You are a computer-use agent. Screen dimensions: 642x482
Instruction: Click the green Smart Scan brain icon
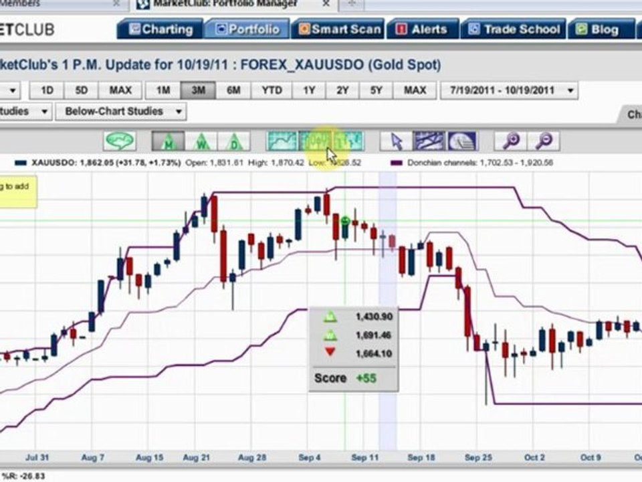120,141
